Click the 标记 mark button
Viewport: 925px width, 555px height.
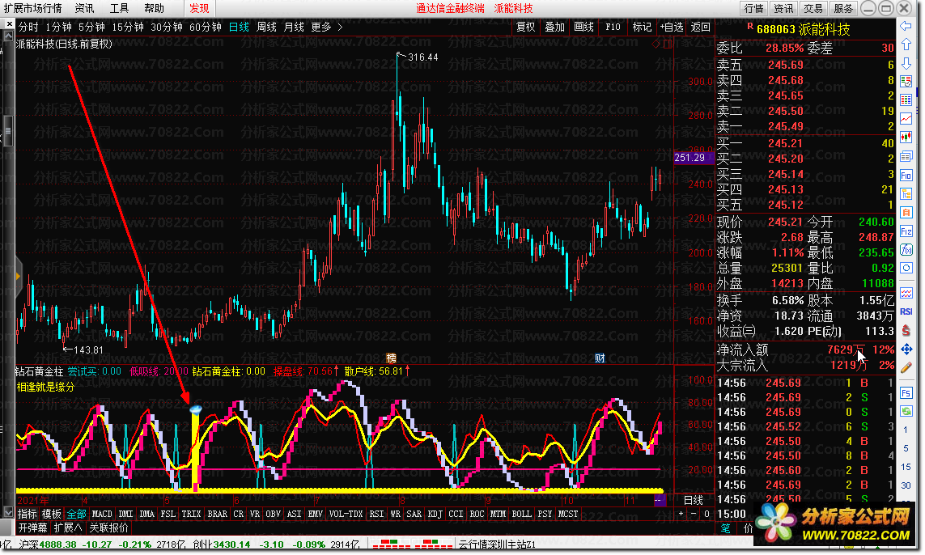coord(642,28)
